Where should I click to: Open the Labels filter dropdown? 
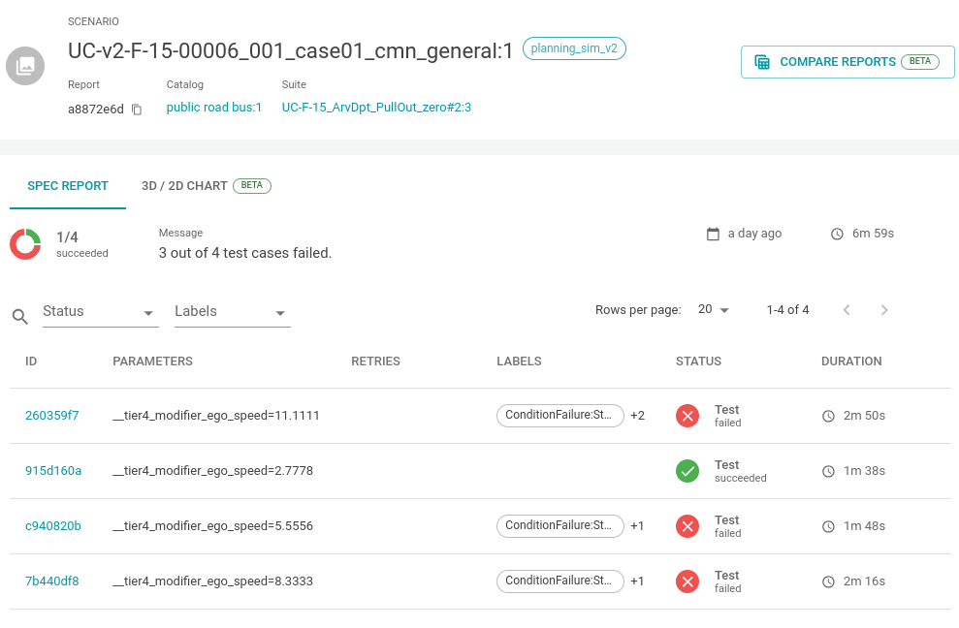click(x=232, y=312)
